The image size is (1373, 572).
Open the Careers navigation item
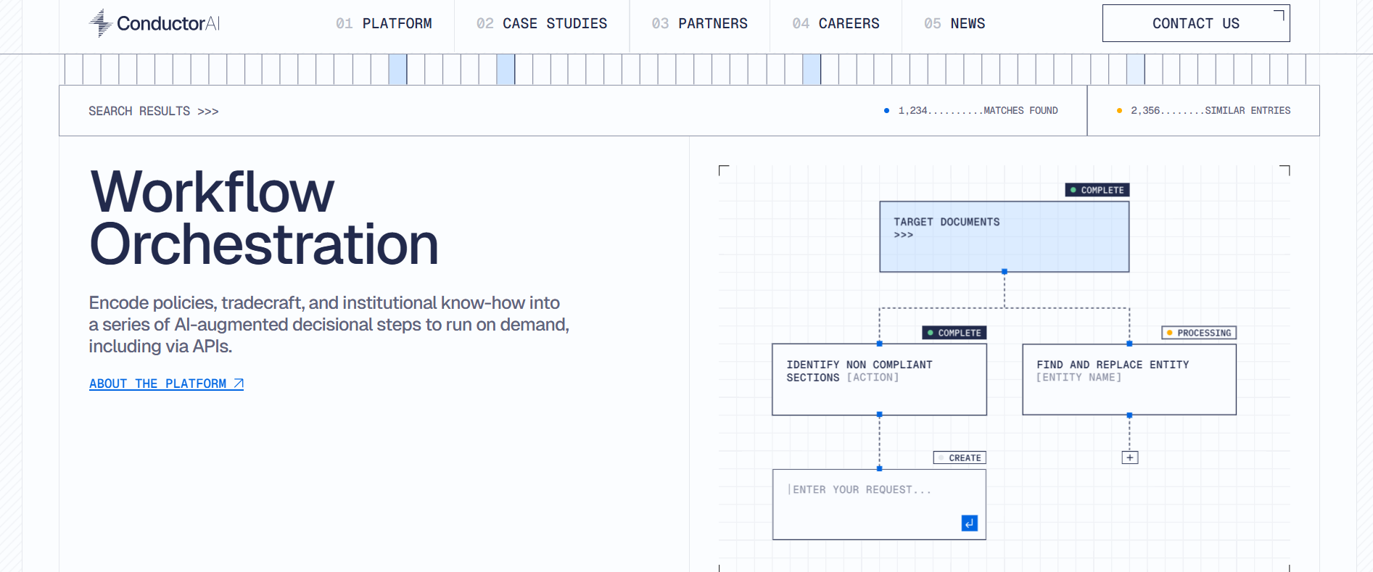(x=836, y=24)
